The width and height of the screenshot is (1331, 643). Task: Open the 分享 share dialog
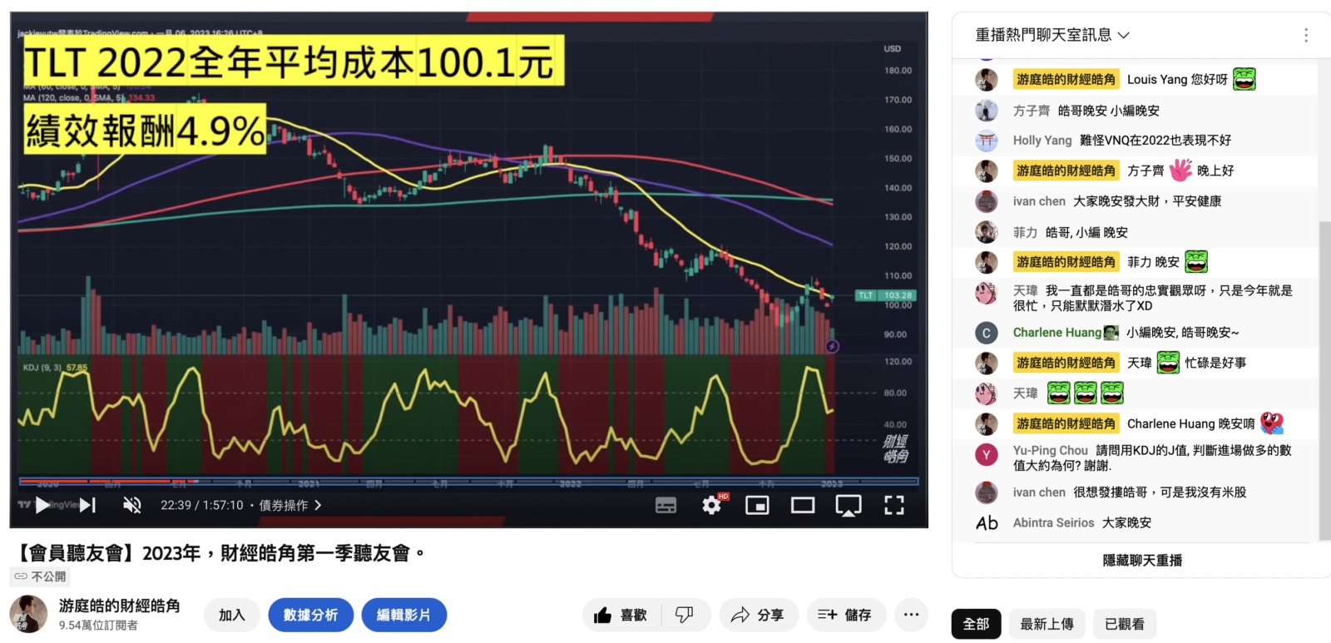[758, 615]
